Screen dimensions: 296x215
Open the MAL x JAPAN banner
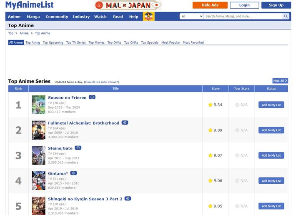pyautogui.click(x=128, y=5)
